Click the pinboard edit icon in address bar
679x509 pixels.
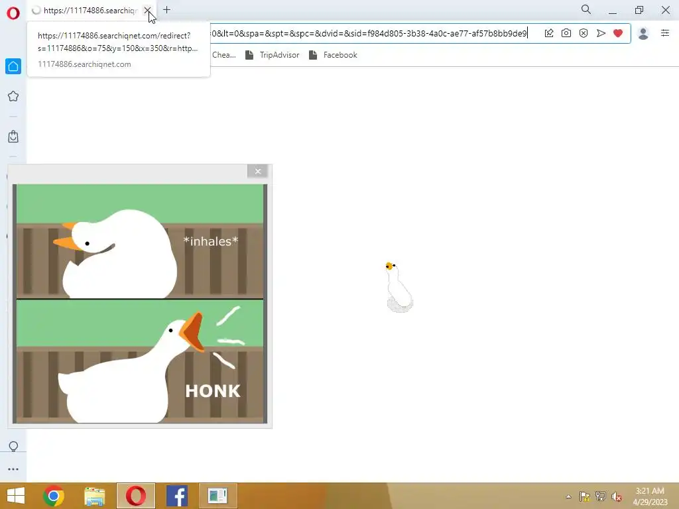549,33
